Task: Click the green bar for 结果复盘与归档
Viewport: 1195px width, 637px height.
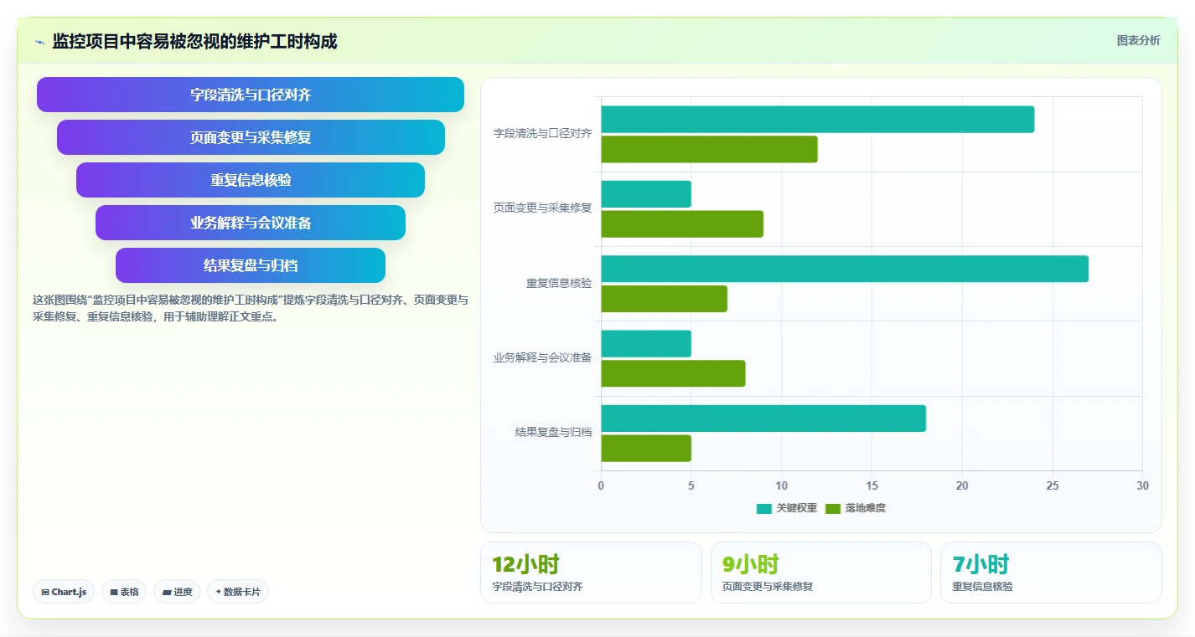Action: pyautogui.click(x=646, y=449)
